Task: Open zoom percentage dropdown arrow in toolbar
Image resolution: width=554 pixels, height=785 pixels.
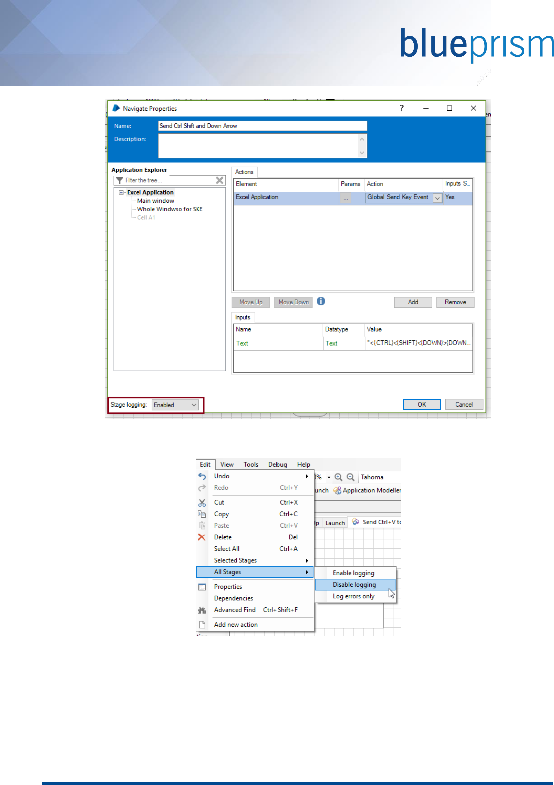Action: tap(329, 477)
